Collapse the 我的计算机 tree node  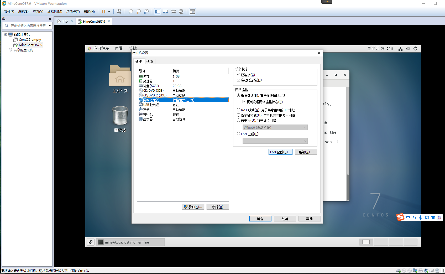6,34
